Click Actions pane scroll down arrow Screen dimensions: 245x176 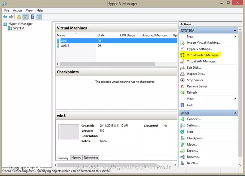pos(240,165)
